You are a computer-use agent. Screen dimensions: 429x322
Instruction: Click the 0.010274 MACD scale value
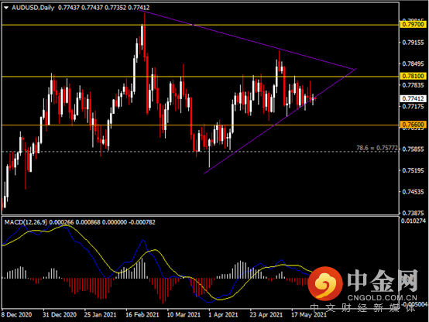coord(414,221)
